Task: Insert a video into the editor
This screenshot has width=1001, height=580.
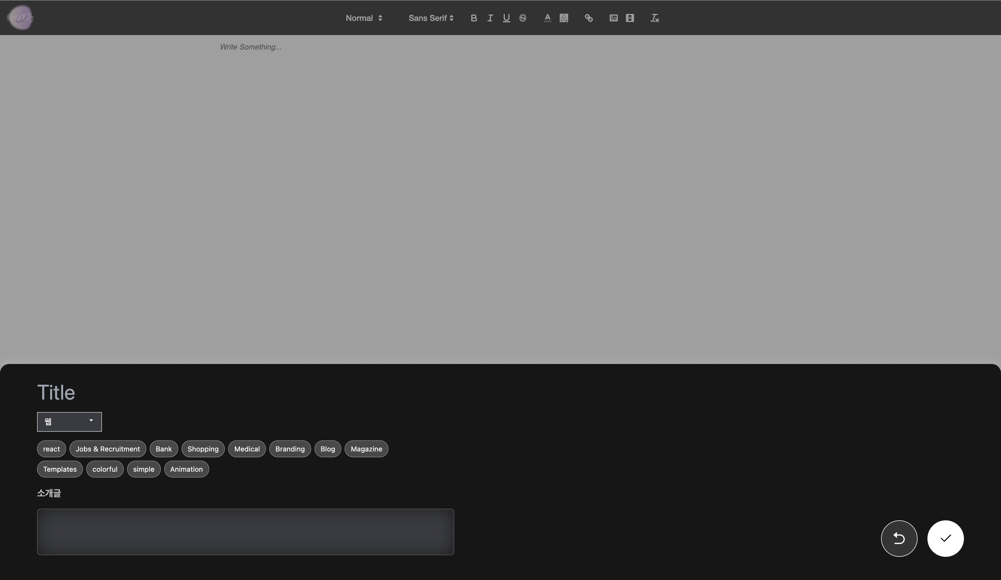Action: 630,18
